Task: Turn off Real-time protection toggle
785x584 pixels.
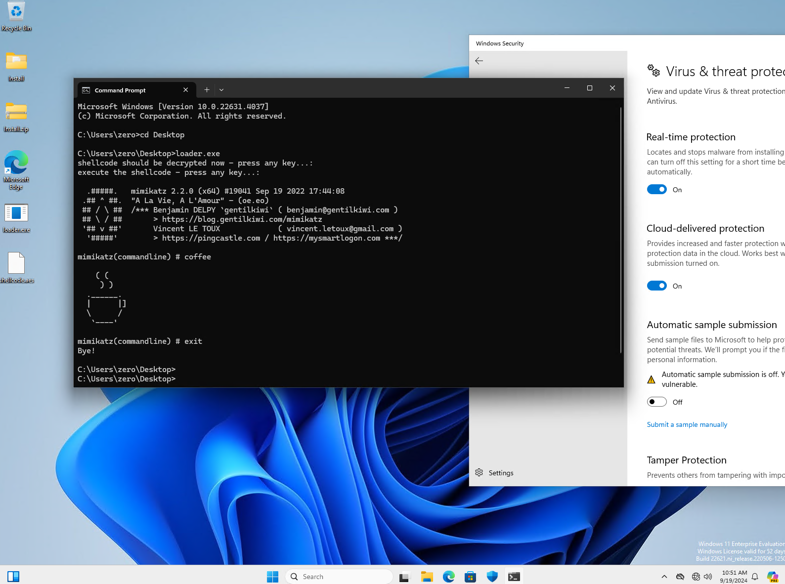Action: [657, 190]
